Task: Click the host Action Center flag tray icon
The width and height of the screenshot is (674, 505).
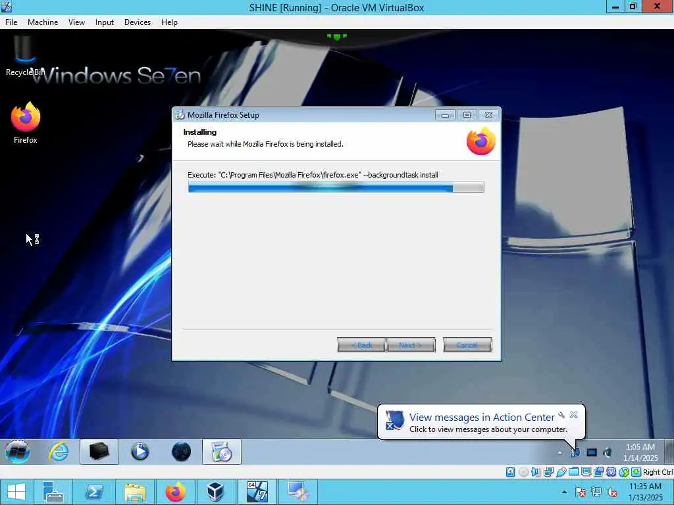Action: pyautogui.click(x=581, y=492)
